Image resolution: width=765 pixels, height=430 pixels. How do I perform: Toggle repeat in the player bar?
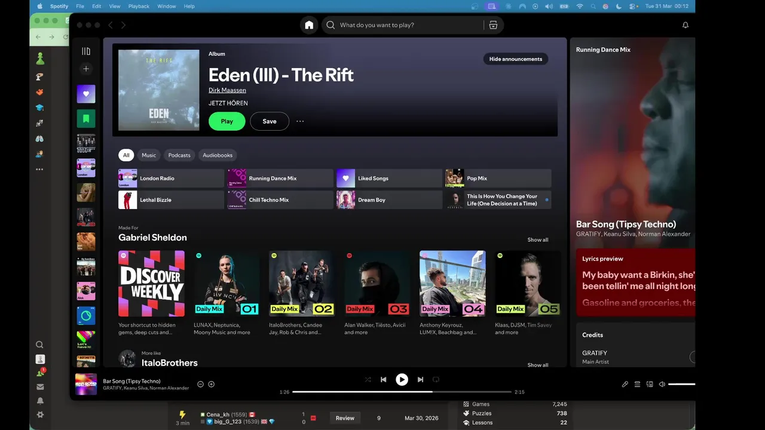(x=436, y=379)
